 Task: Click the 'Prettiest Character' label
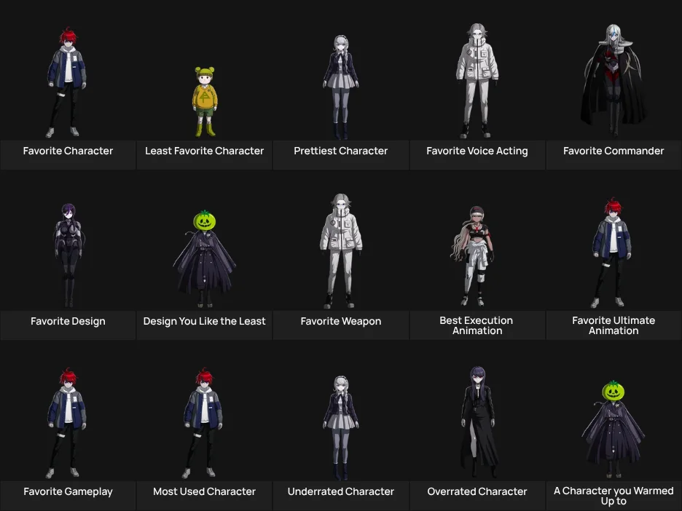(340, 151)
